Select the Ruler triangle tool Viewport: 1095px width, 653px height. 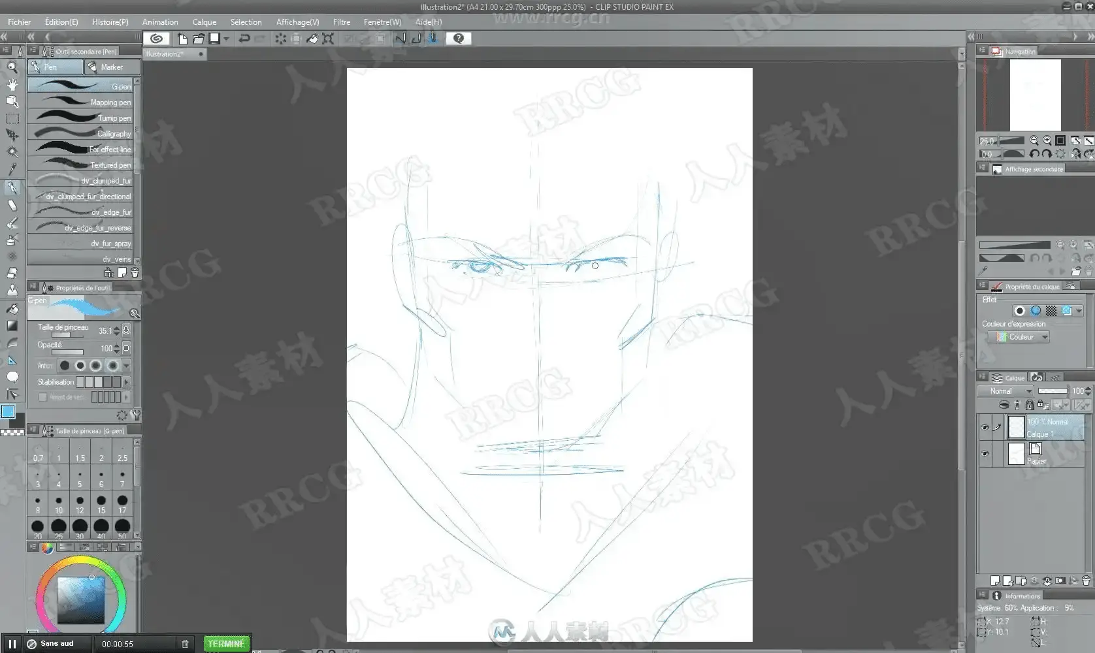(x=12, y=360)
